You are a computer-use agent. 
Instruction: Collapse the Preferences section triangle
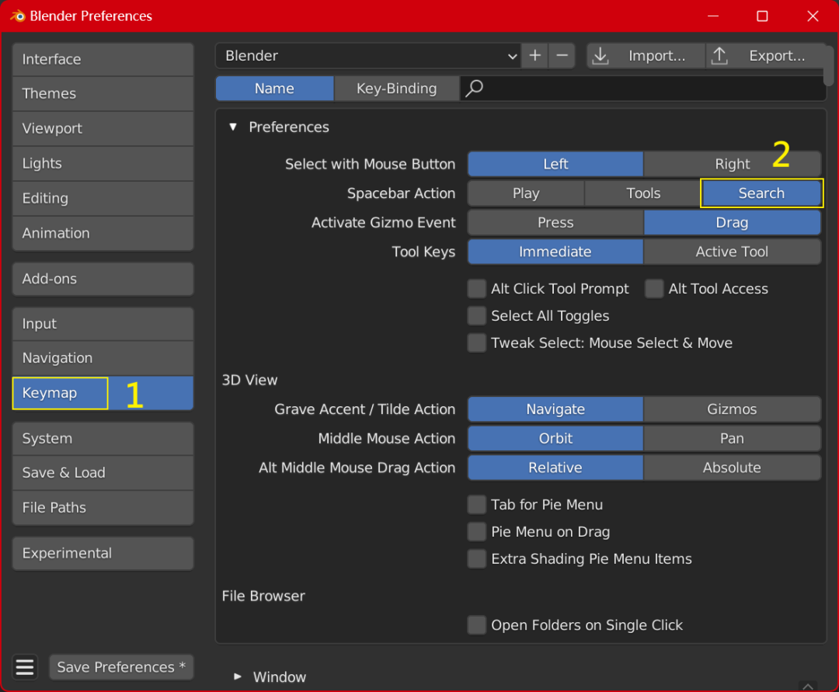(233, 127)
